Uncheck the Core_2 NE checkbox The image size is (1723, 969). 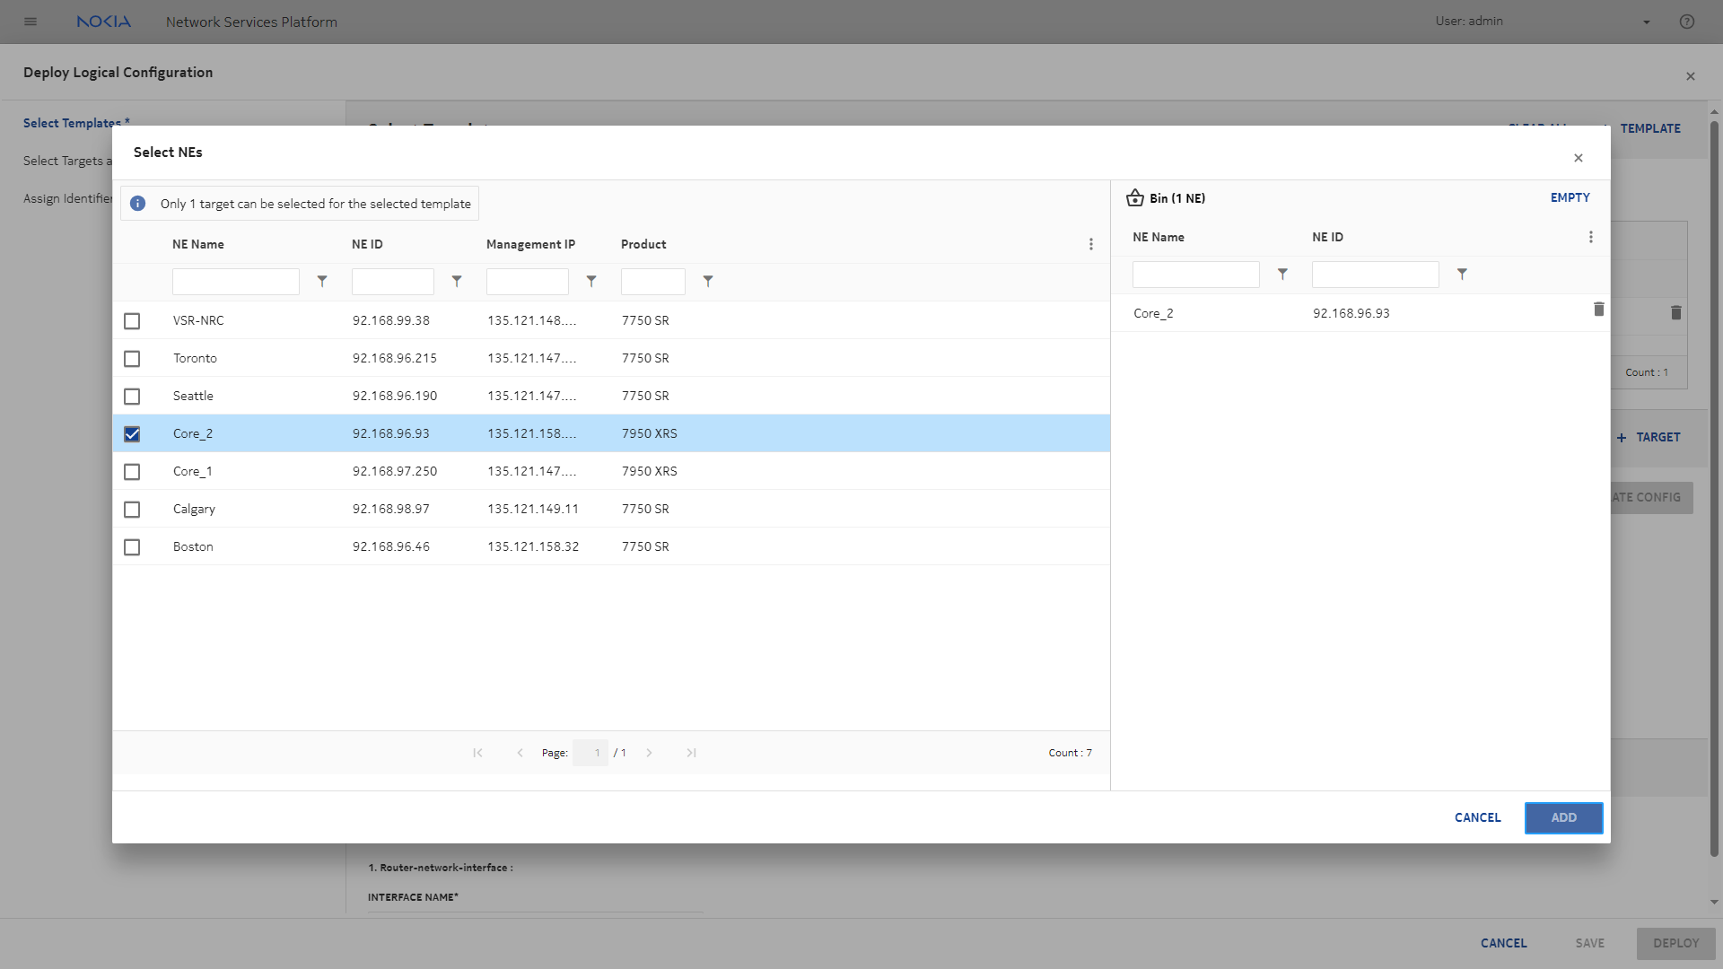pyautogui.click(x=132, y=434)
